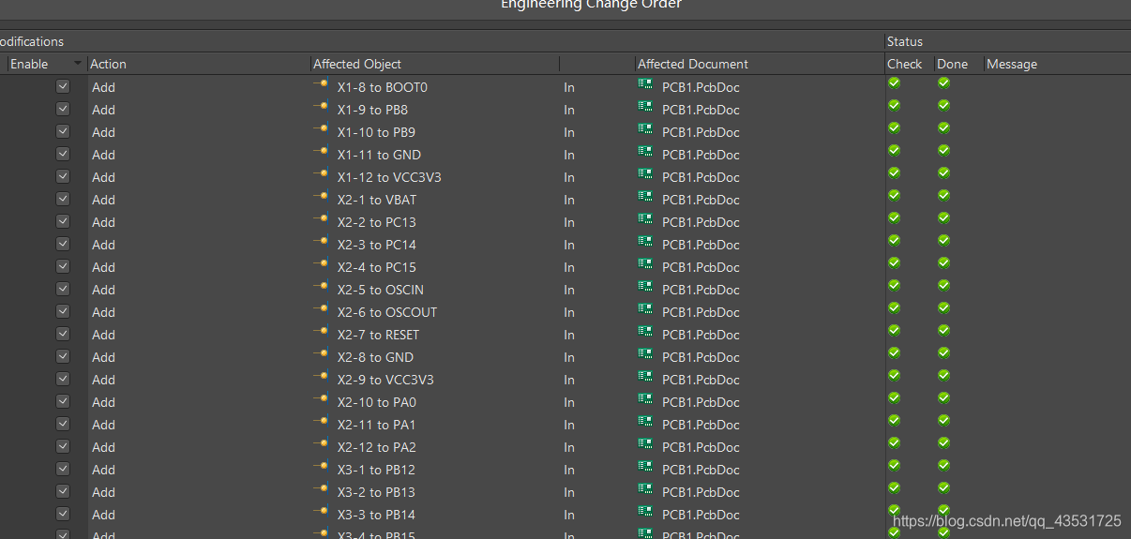Uncheck Enable for X2-2 to PC13

63,221
